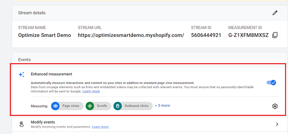Open Learn more link under Modify events
The image size is (288, 134).
(x=100, y=127)
